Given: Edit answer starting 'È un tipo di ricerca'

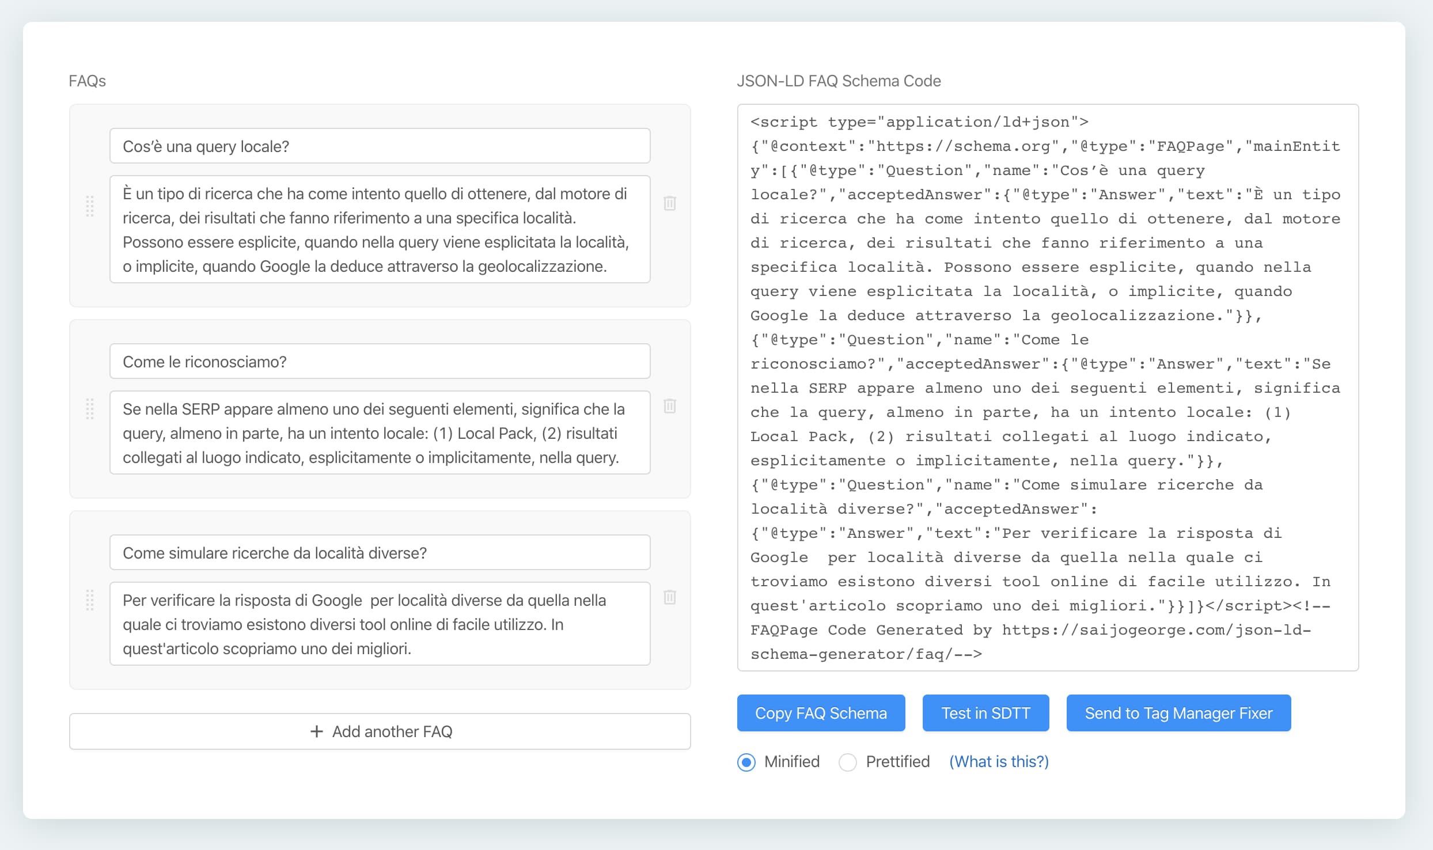Looking at the screenshot, I should (x=380, y=229).
